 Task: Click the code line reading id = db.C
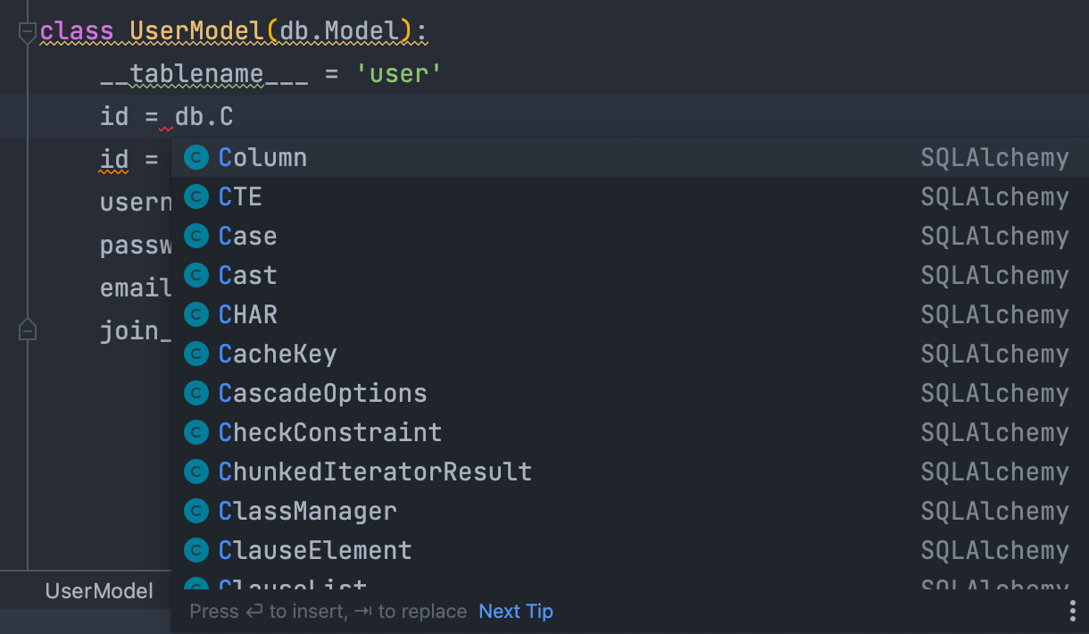click(x=166, y=116)
